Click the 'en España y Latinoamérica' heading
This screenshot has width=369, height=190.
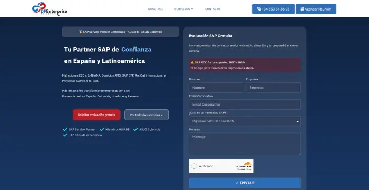pyautogui.click(x=104, y=61)
